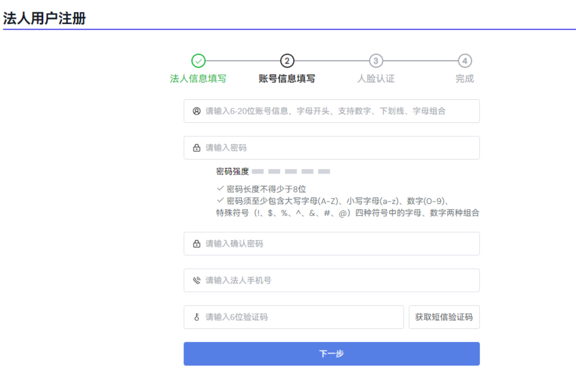Click the 密码强度 strength indicator bar
576x368 pixels.
(291, 171)
